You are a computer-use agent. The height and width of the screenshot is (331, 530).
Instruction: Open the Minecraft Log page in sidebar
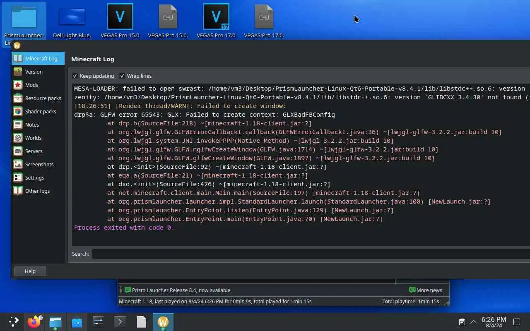tap(38, 58)
